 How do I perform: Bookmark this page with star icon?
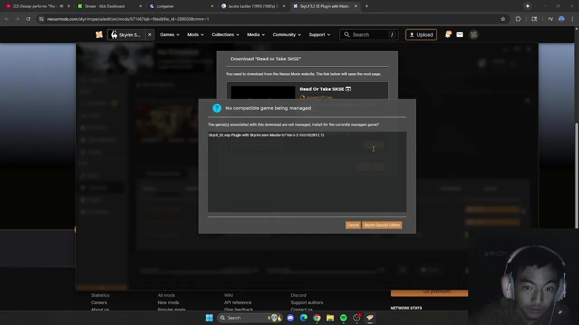(503, 19)
